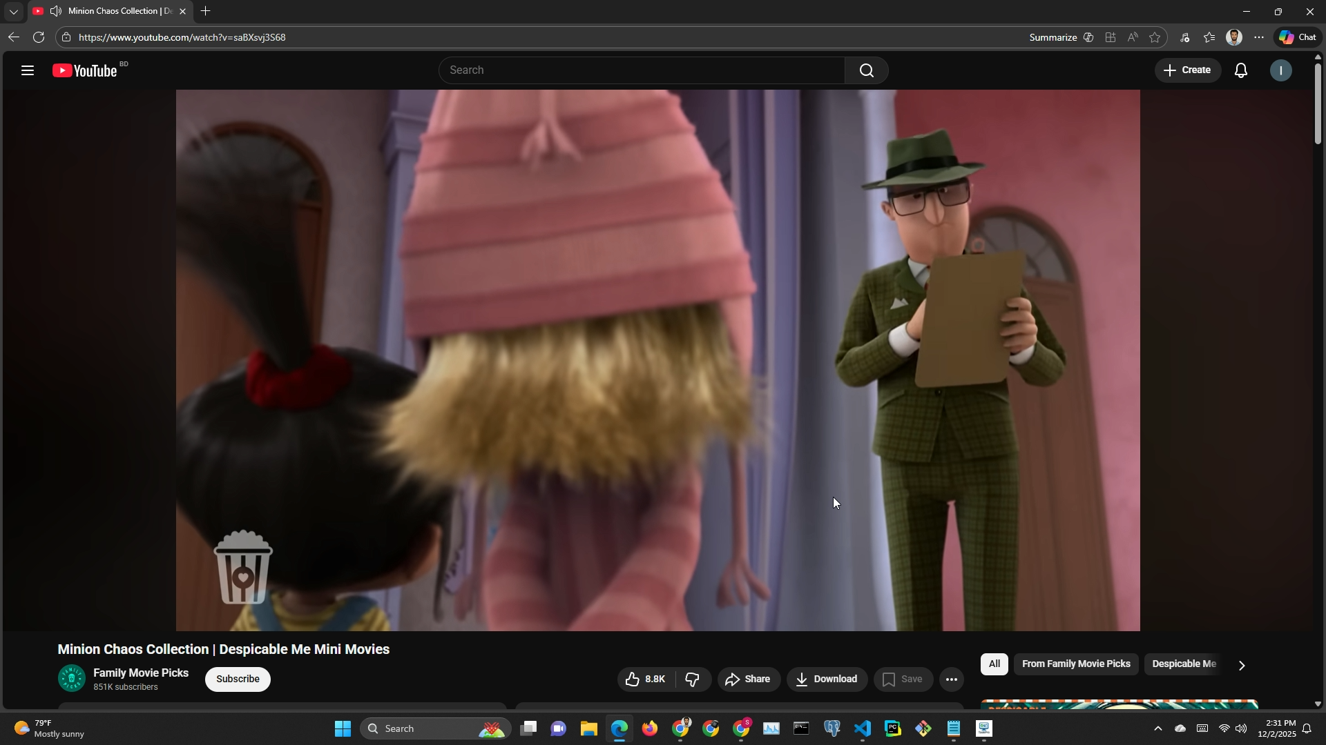
Task: Open Create button
Action: click(1187, 70)
